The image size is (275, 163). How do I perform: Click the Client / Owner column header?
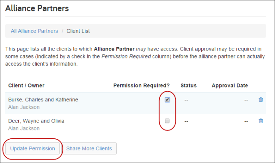pyautogui.click(x=26, y=85)
